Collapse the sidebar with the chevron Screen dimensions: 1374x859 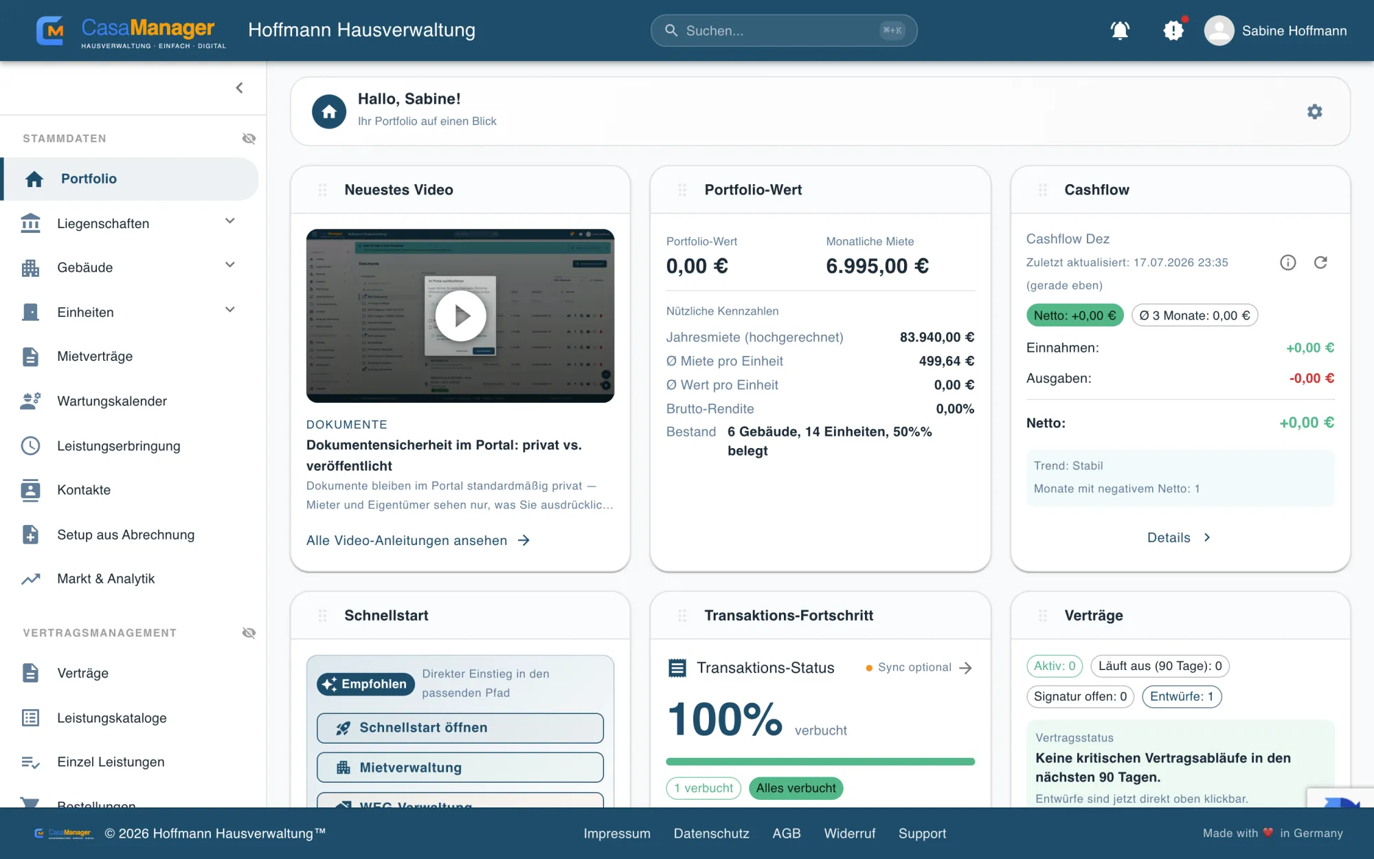(239, 88)
